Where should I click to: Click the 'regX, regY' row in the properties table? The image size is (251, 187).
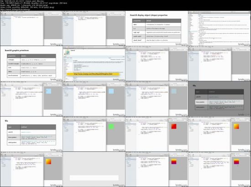[157, 32]
